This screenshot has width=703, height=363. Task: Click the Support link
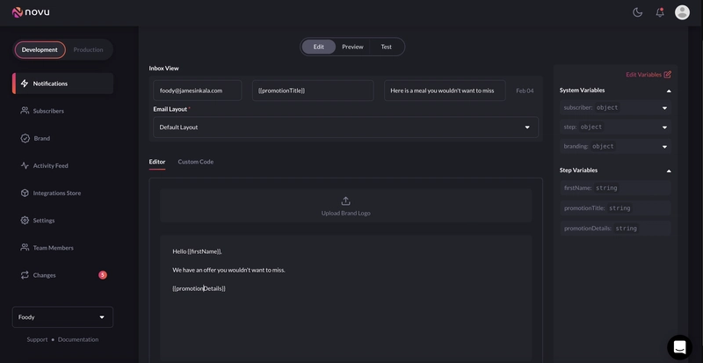37,339
